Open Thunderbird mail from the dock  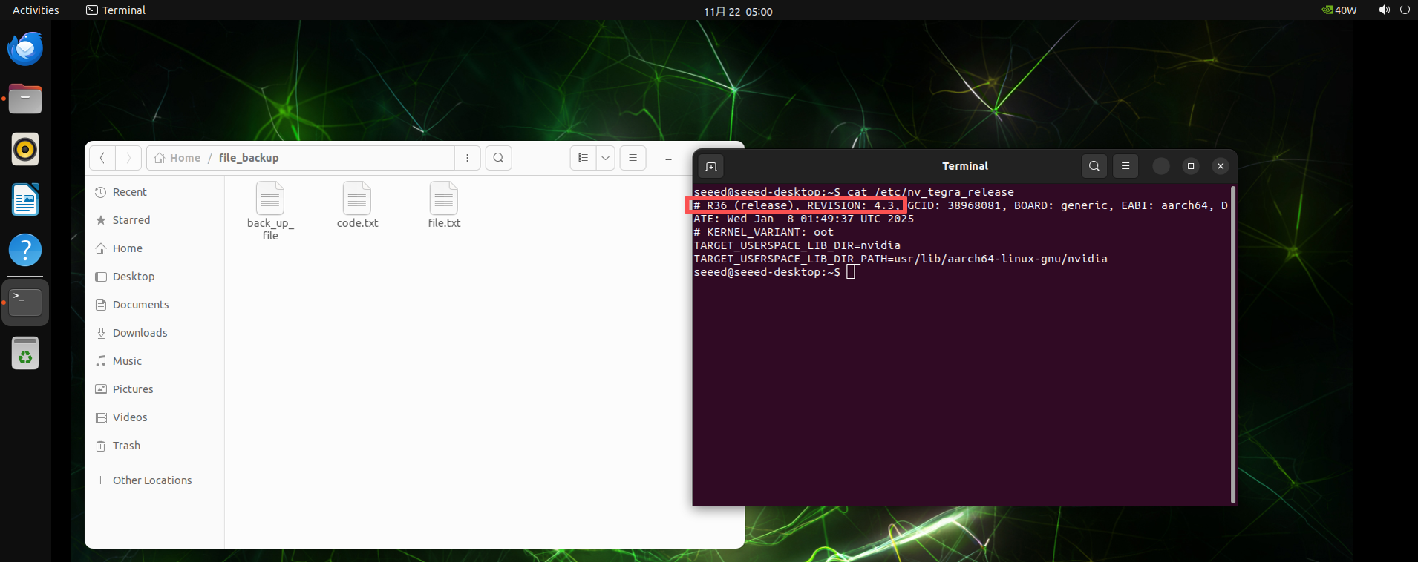pyautogui.click(x=25, y=49)
